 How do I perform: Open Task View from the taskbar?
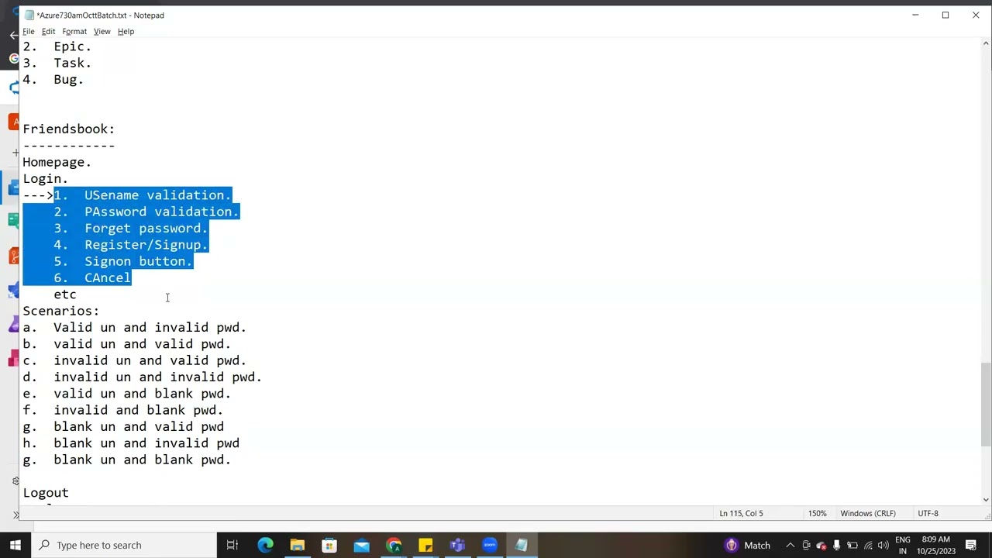232,545
